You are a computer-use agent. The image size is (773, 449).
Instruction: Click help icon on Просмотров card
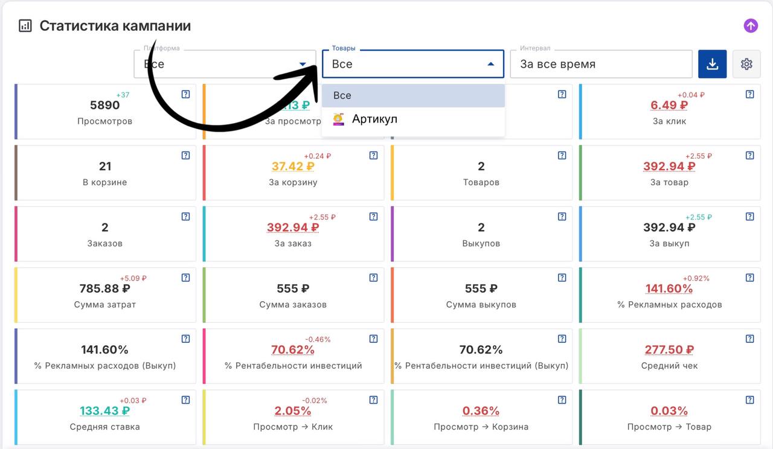(185, 94)
